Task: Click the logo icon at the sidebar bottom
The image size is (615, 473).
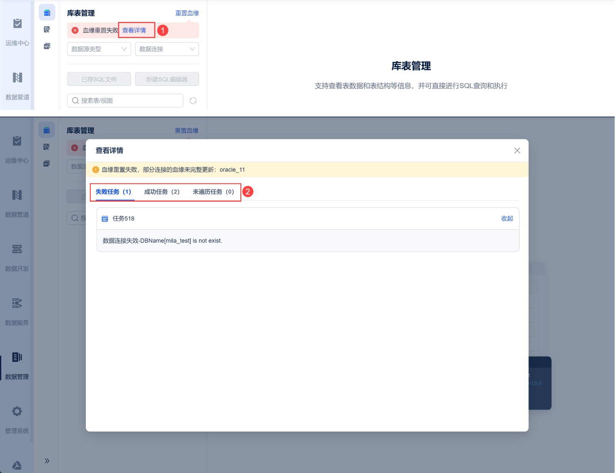Action: point(17,465)
